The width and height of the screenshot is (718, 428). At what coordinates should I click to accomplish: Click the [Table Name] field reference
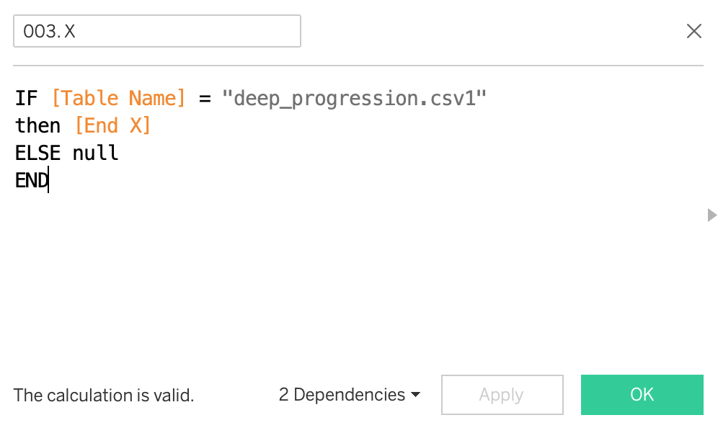click(119, 98)
